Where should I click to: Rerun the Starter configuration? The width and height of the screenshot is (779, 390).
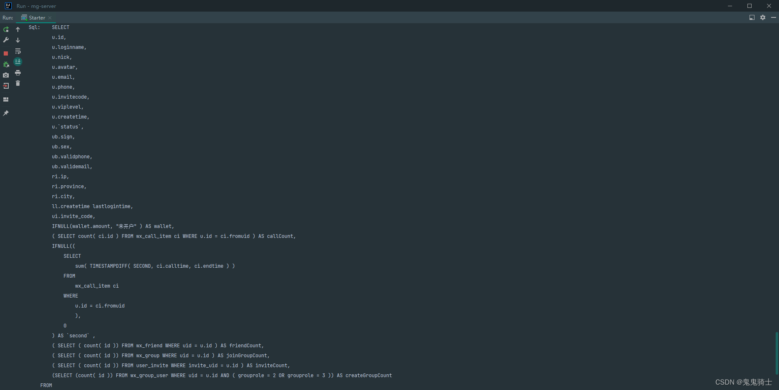click(x=6, y=29)
